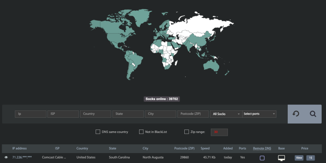Viewport: 326px width, 163px height.
Task: Click the South Carolina state cell
Action: 119,157
